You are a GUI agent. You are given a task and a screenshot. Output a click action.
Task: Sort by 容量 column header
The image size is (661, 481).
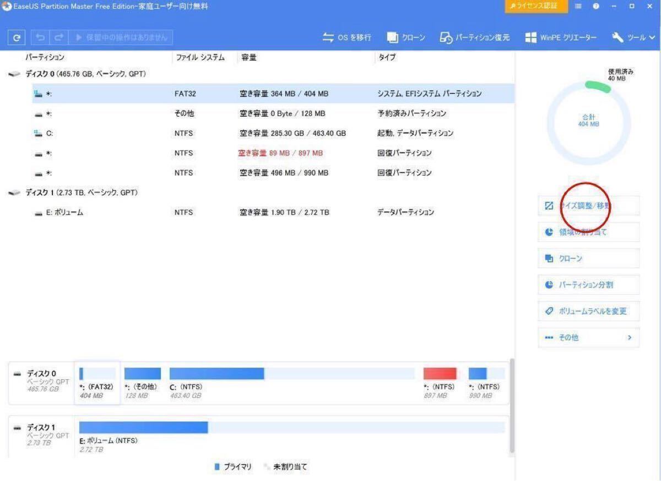249,57
